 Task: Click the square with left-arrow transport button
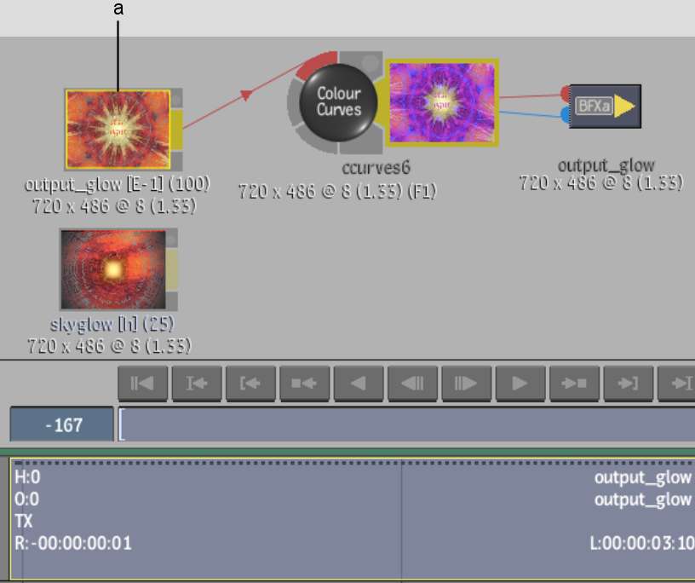(304, 384)
